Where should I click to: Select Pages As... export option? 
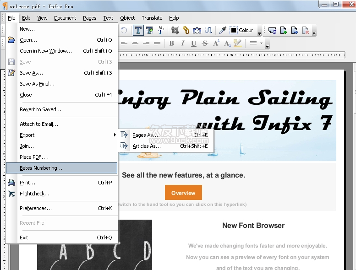point(166,135)
